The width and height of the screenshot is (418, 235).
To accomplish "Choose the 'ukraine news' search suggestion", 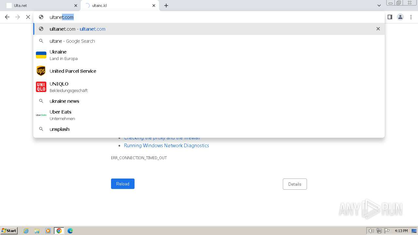I will pos(209,101).
